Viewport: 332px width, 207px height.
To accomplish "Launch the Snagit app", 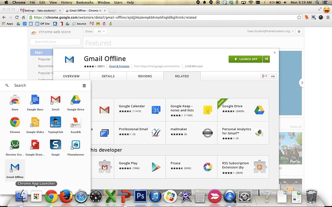I will pyautogui.click(x=55, y=148).
